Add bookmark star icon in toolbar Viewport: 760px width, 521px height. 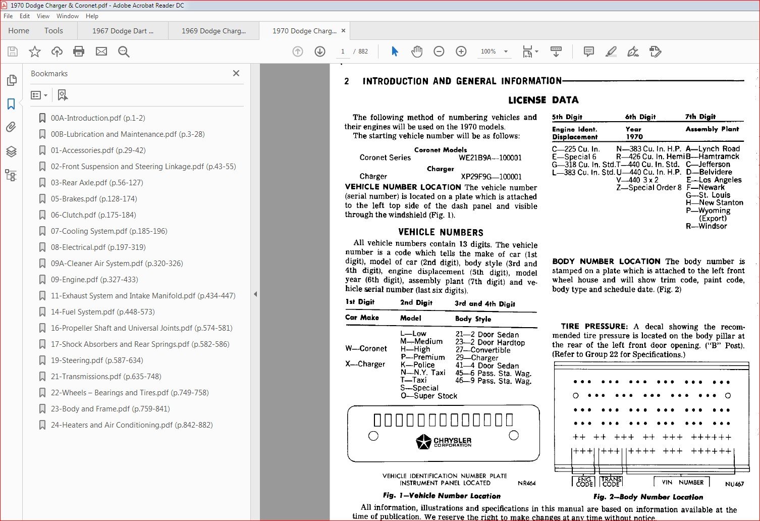point(35,51)
